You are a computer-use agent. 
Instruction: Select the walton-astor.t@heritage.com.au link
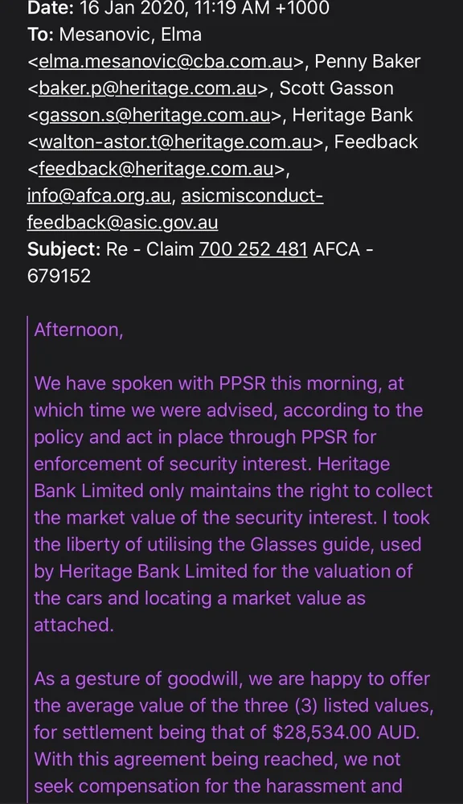coord(175,142)
